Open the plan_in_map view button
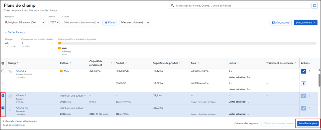The image size is (321, 130). [x=281, y=22]
